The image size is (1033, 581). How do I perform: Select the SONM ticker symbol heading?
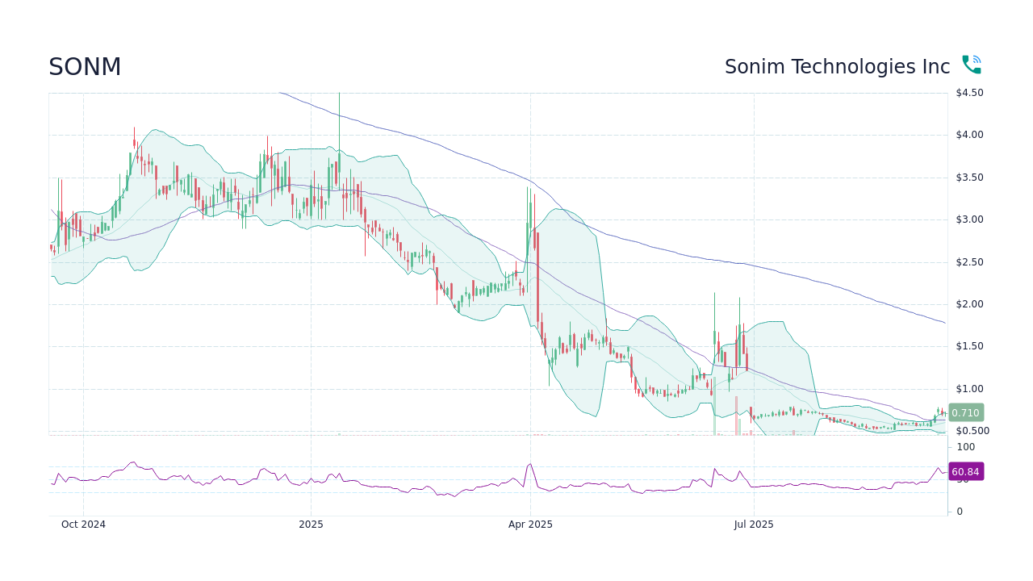85,66
